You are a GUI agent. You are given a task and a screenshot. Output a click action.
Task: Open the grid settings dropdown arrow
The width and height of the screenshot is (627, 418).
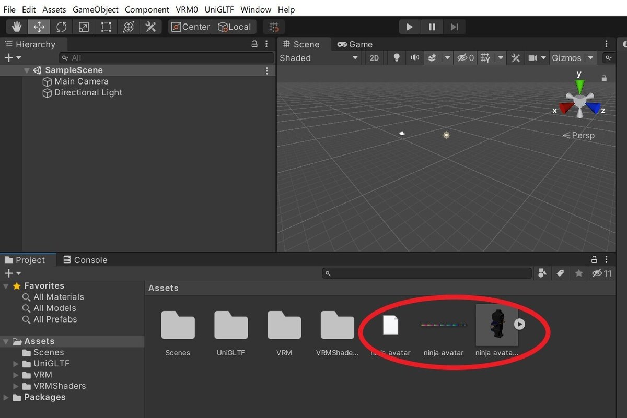501,58
